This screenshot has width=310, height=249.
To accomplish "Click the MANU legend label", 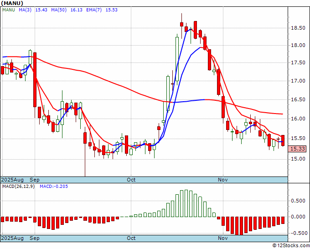I will click(9, 10).
